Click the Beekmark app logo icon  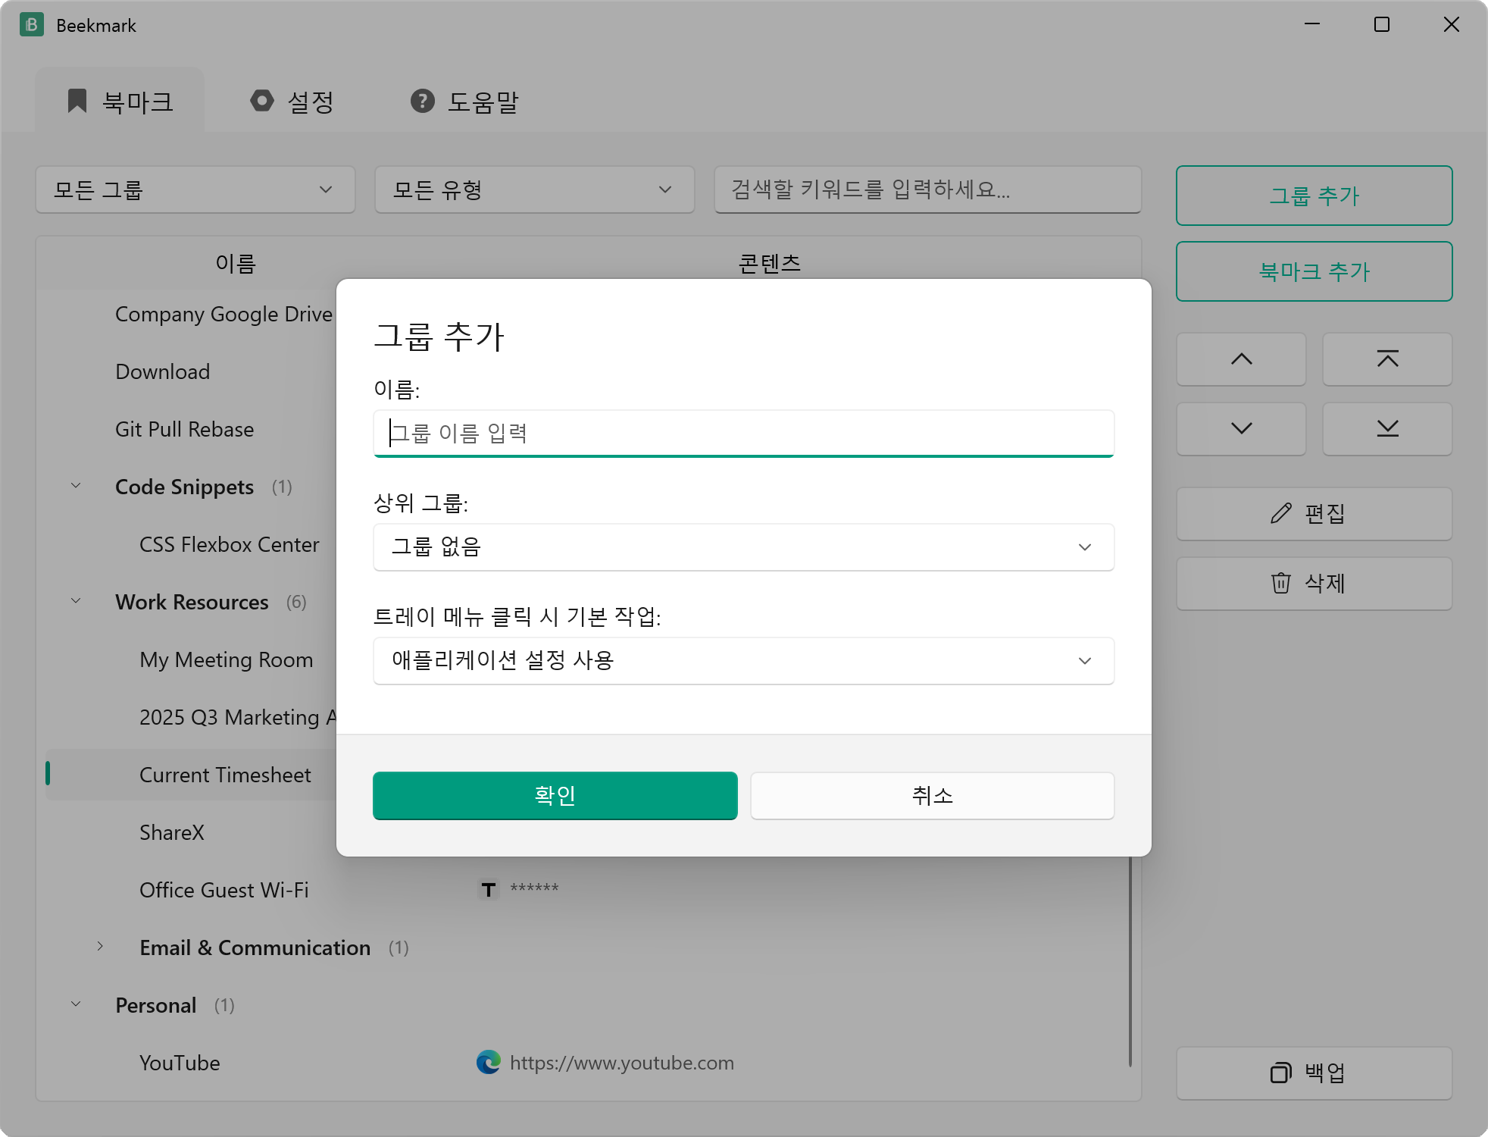[31, 25]
